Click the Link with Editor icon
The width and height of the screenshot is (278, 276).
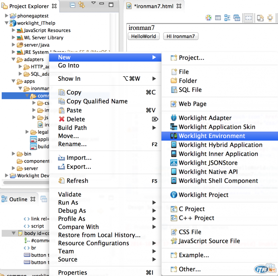coord(82,5)
